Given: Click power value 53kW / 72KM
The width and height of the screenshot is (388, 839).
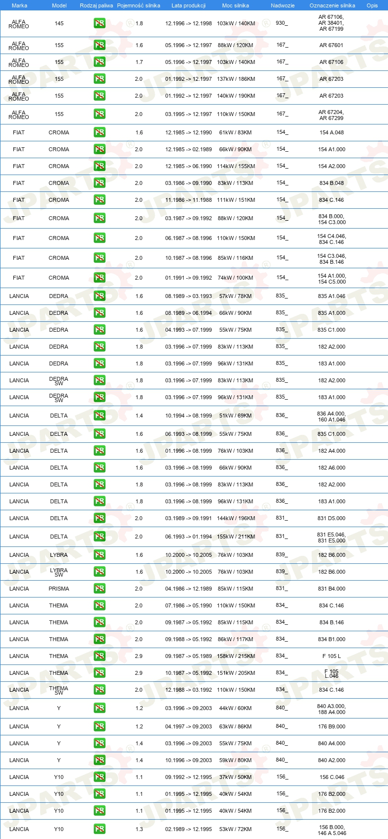Looking at the screenshot, I should (236, 829).
